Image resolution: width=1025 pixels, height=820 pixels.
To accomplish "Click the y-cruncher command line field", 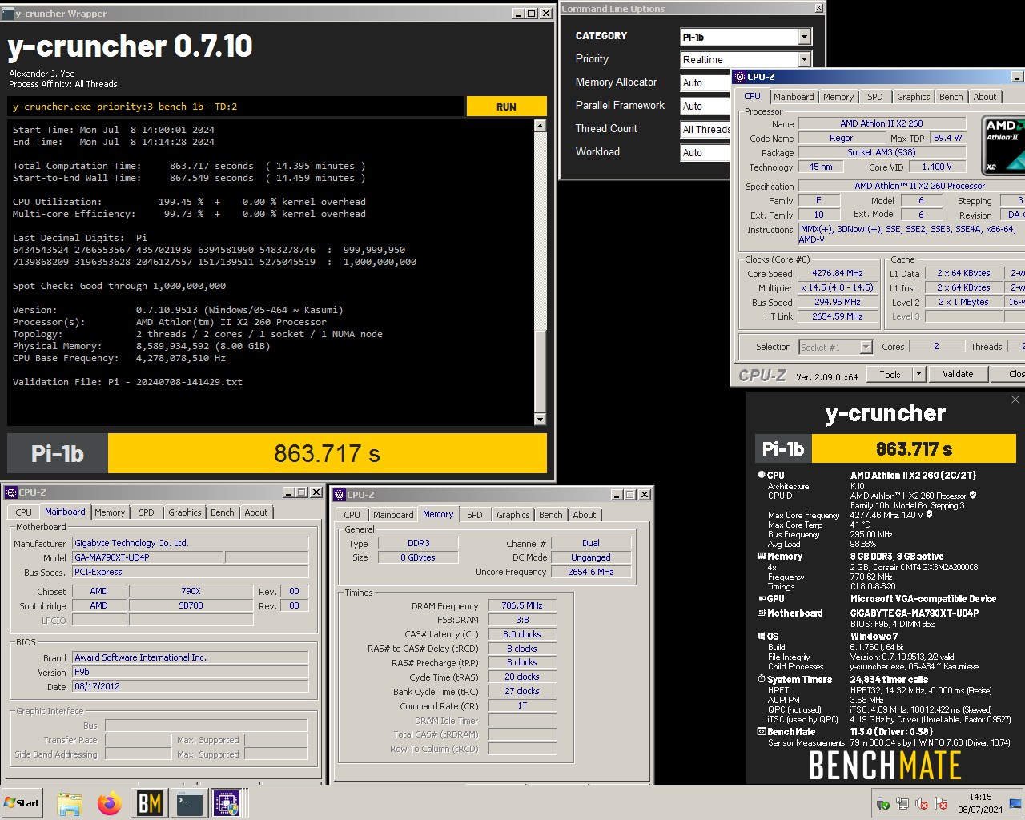I will pyautogui.click(x=235, y=107).
